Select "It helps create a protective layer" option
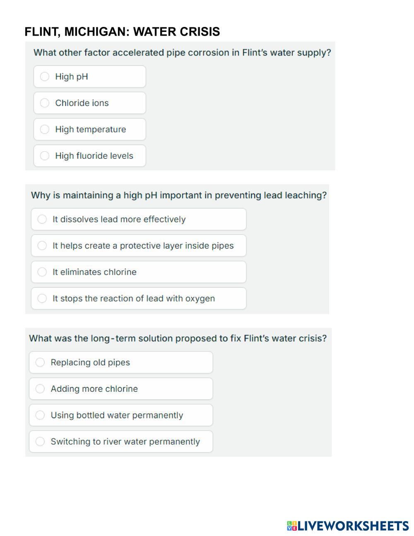 coord(42,246)
